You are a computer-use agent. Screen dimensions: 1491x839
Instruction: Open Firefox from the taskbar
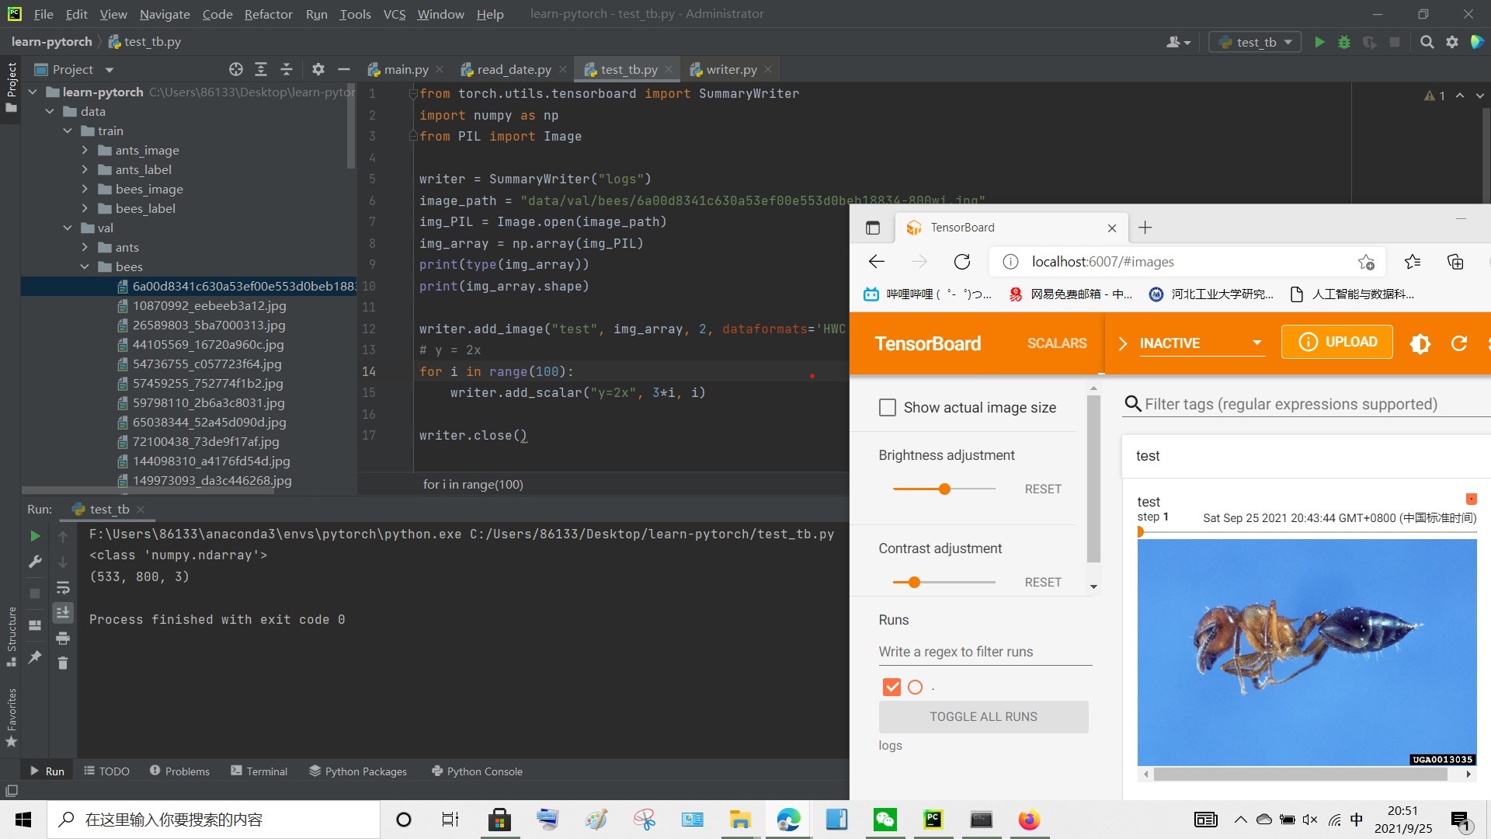1029,820
